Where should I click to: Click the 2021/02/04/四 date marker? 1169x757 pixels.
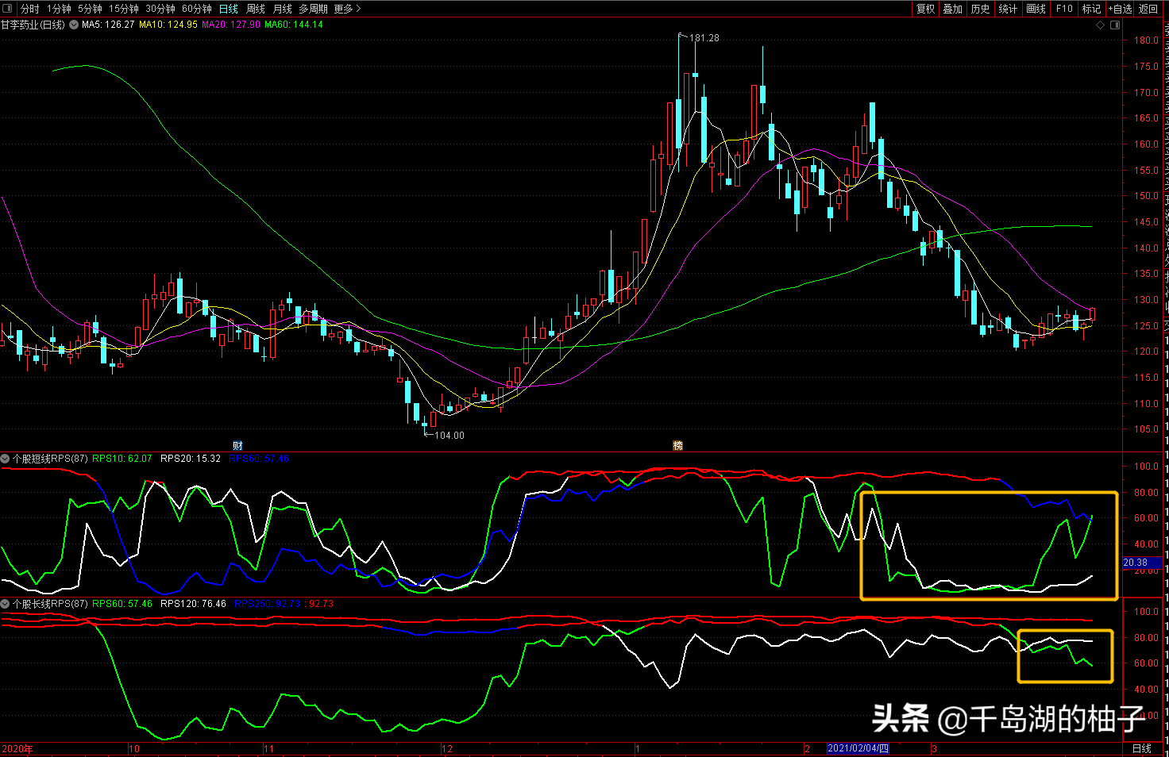coord(858,748)
